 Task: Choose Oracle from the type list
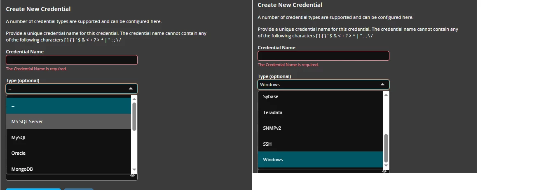tap(68, 153)
